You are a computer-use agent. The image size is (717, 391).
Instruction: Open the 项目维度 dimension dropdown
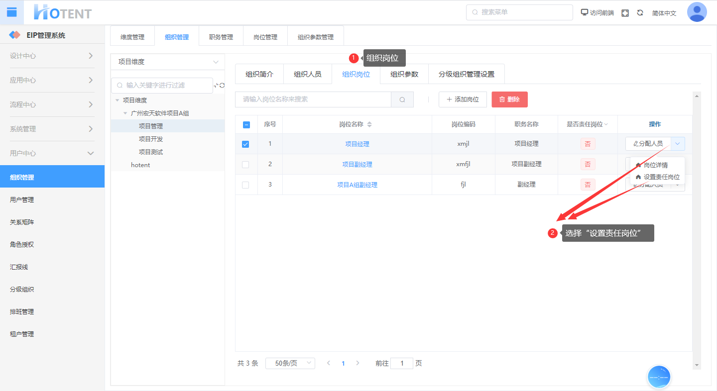167,62
